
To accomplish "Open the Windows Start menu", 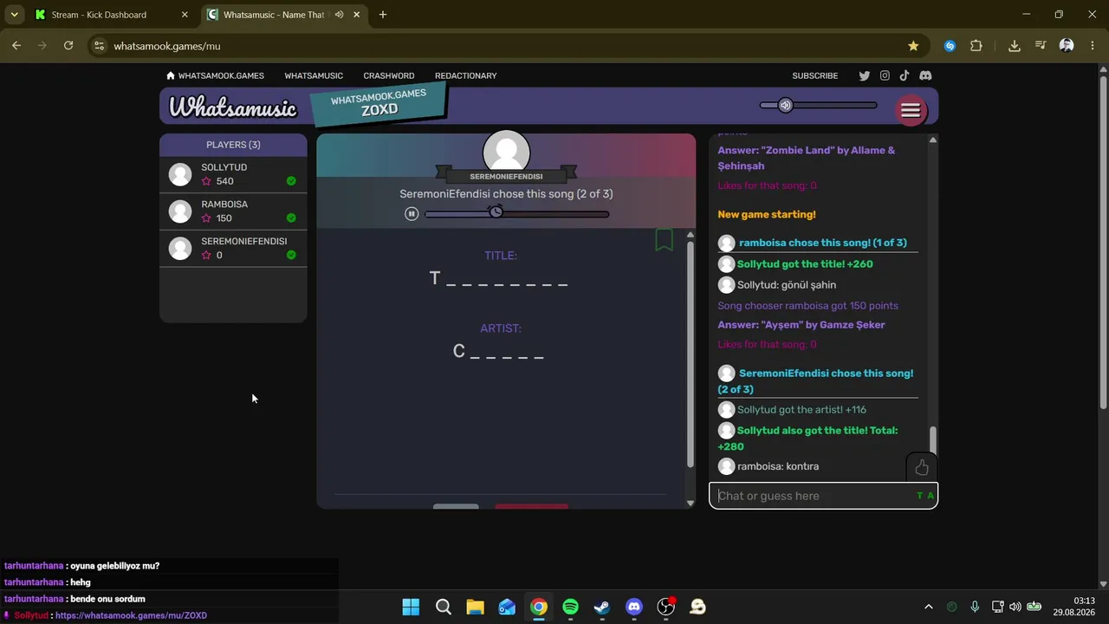I will [x=411, y=607].
